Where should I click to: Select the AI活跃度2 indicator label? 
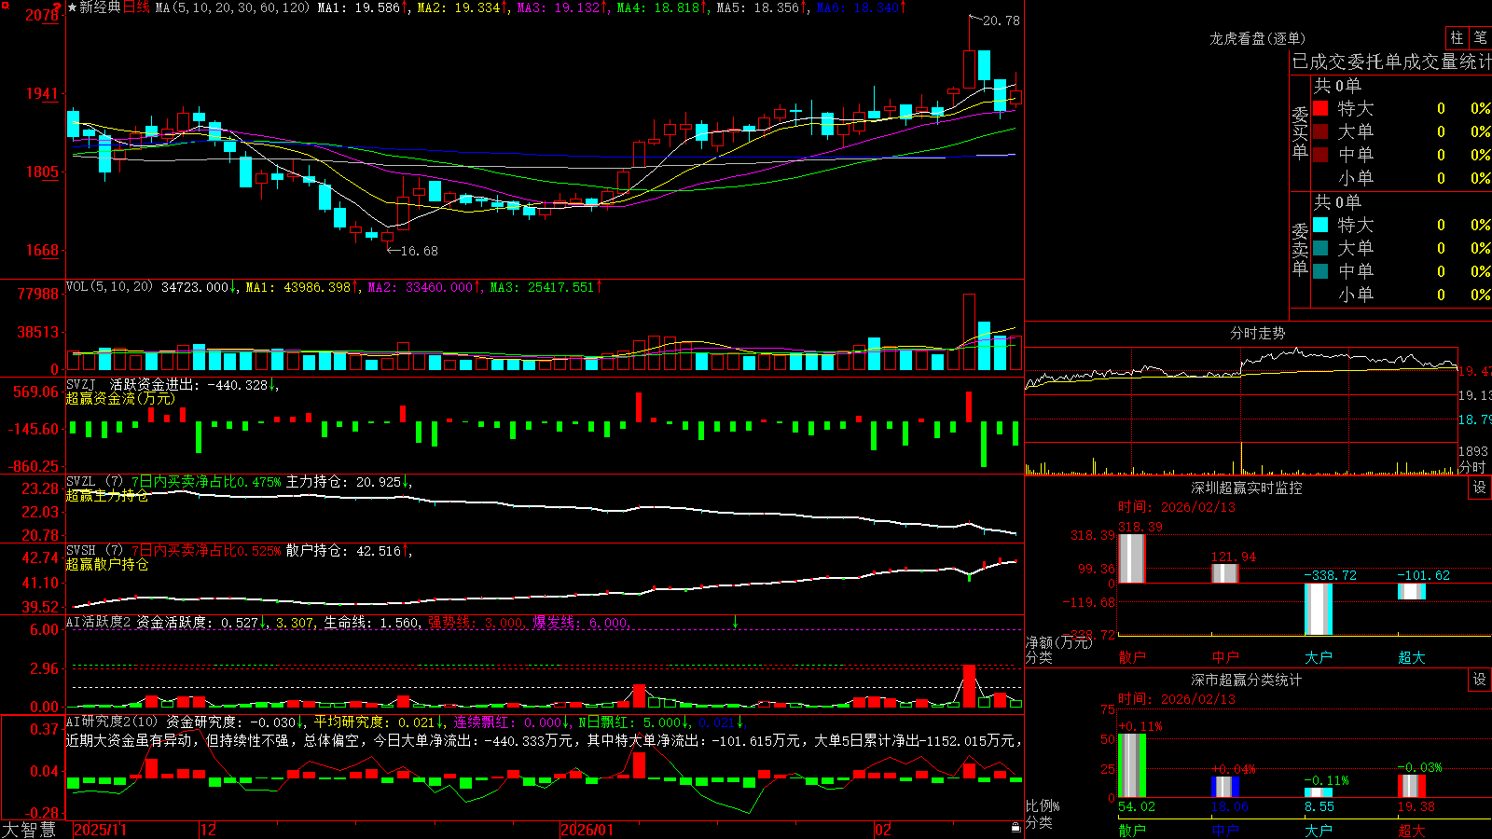(98, 623)
